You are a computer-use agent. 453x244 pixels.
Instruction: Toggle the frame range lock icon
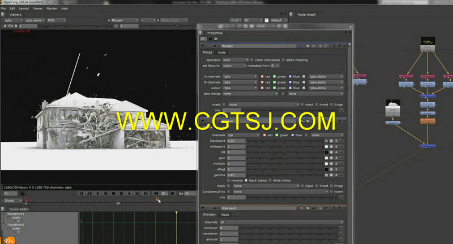(22, 193)
